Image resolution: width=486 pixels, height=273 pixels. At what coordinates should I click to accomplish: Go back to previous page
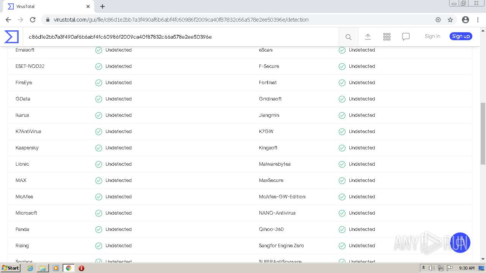8,20
